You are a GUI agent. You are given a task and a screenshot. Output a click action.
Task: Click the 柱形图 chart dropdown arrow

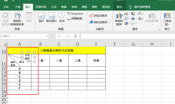(x=129, y=14)
